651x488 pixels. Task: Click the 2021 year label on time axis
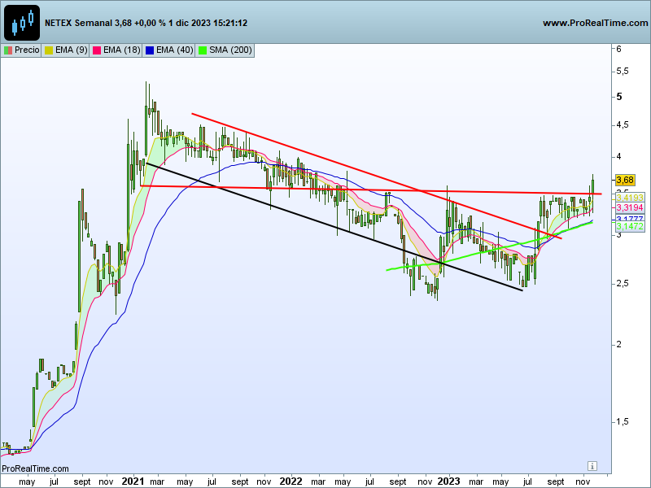click(133, 481)
